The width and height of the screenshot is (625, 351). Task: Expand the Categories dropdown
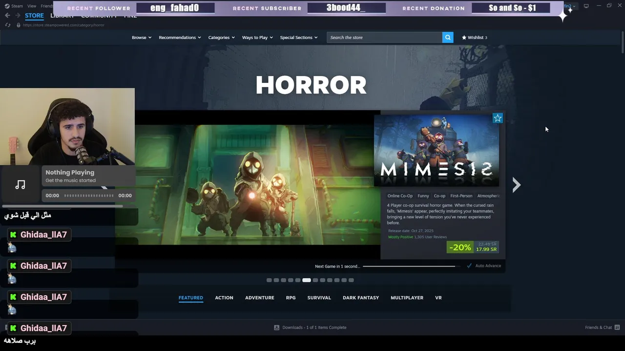221,38
